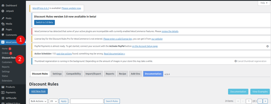Dismiss the PayPal Payments notice
The height and width of the screenshot is (104, 271).
[x=267, y=46]
